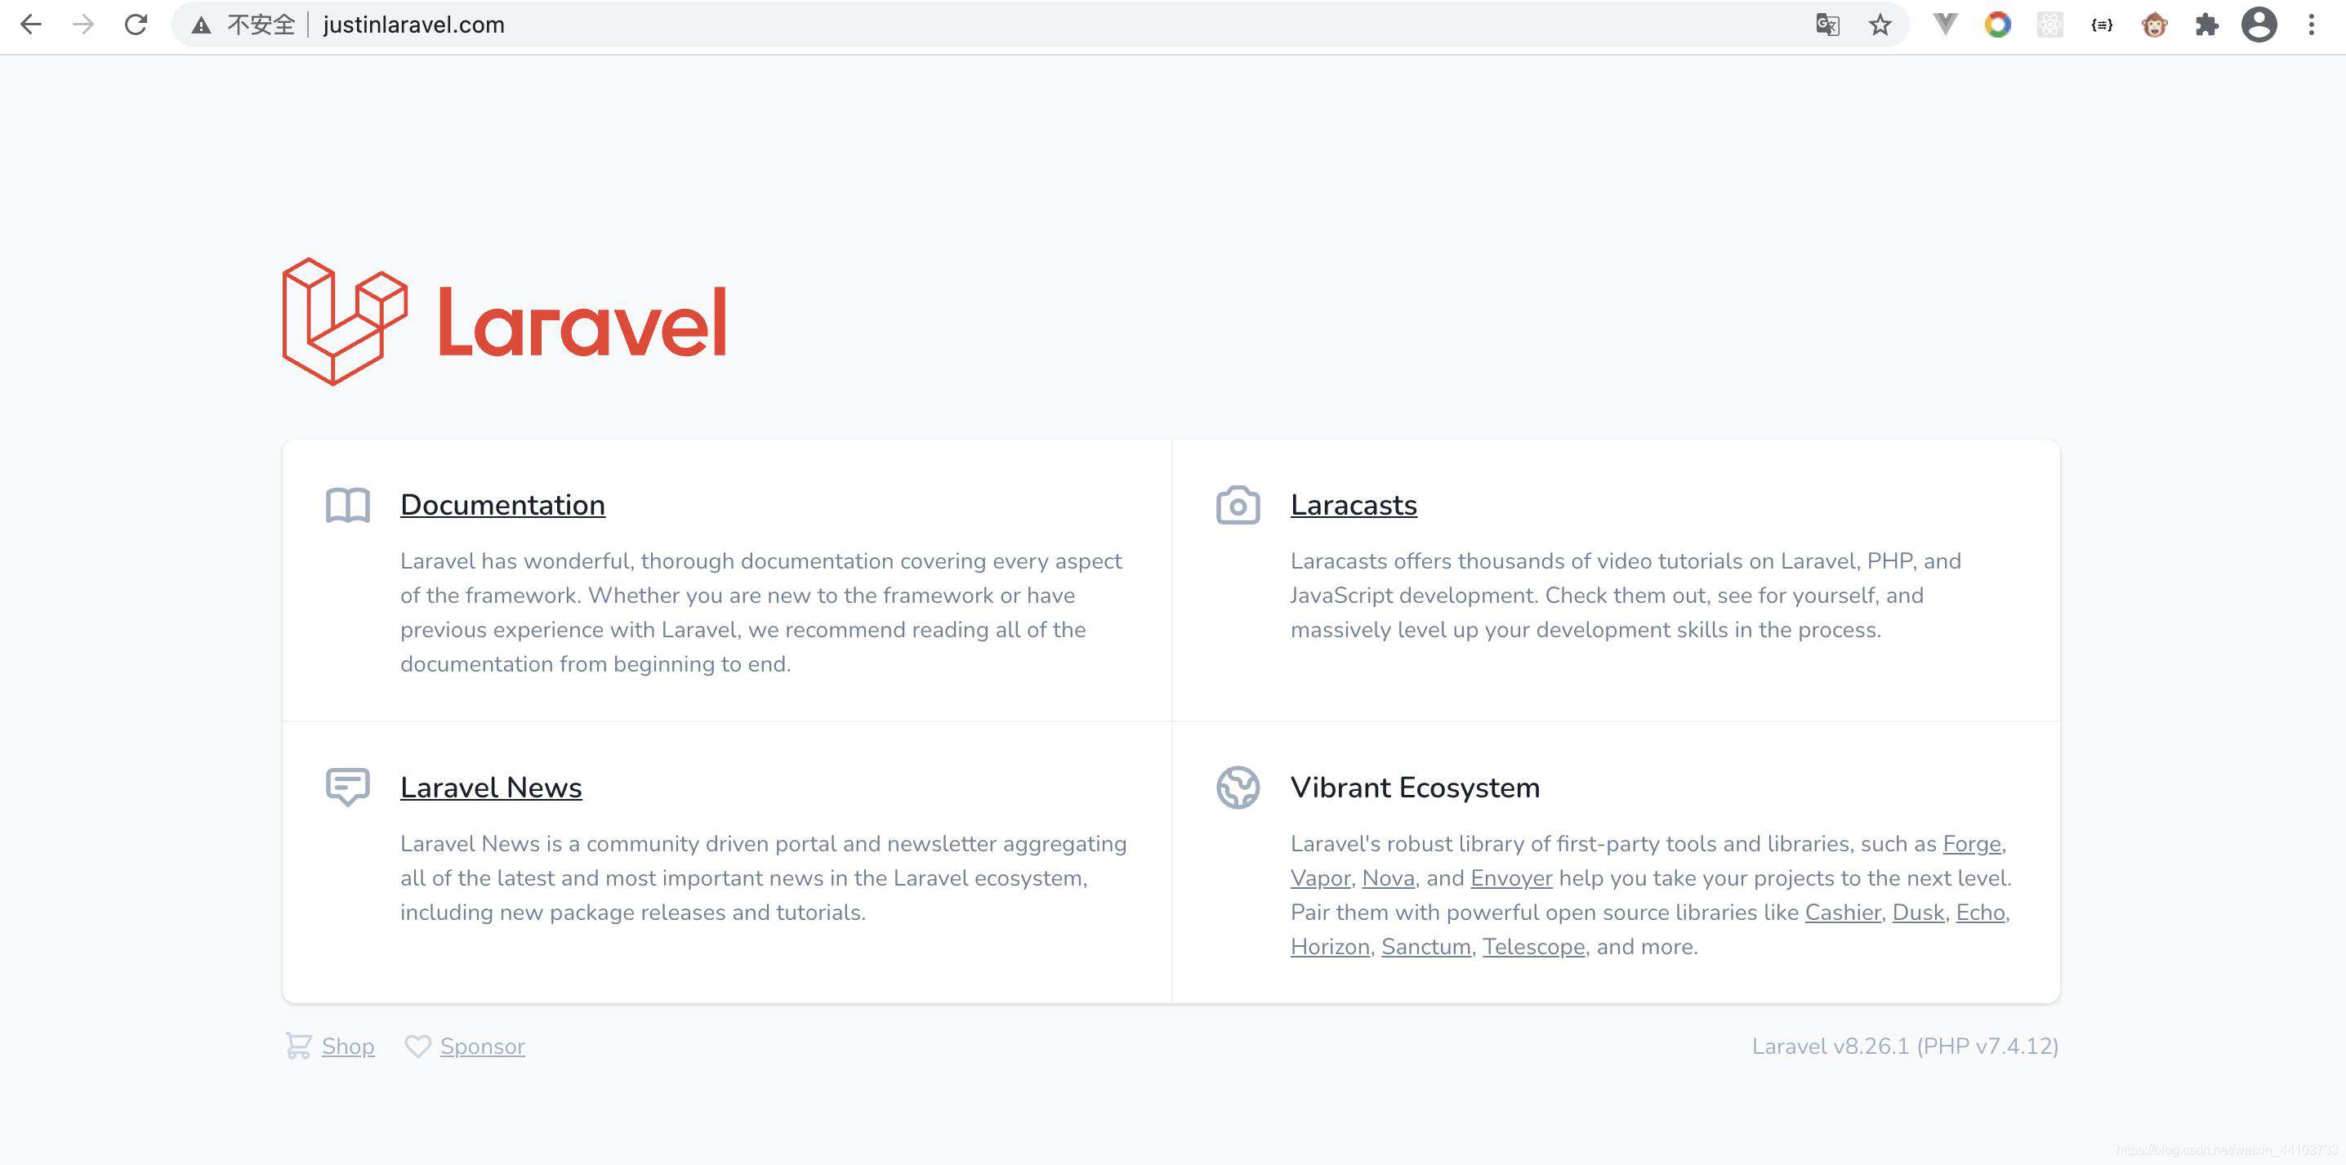Open the Documentation link
This screenshot has width=2346, height=1165.
click(x=502, y=505)
